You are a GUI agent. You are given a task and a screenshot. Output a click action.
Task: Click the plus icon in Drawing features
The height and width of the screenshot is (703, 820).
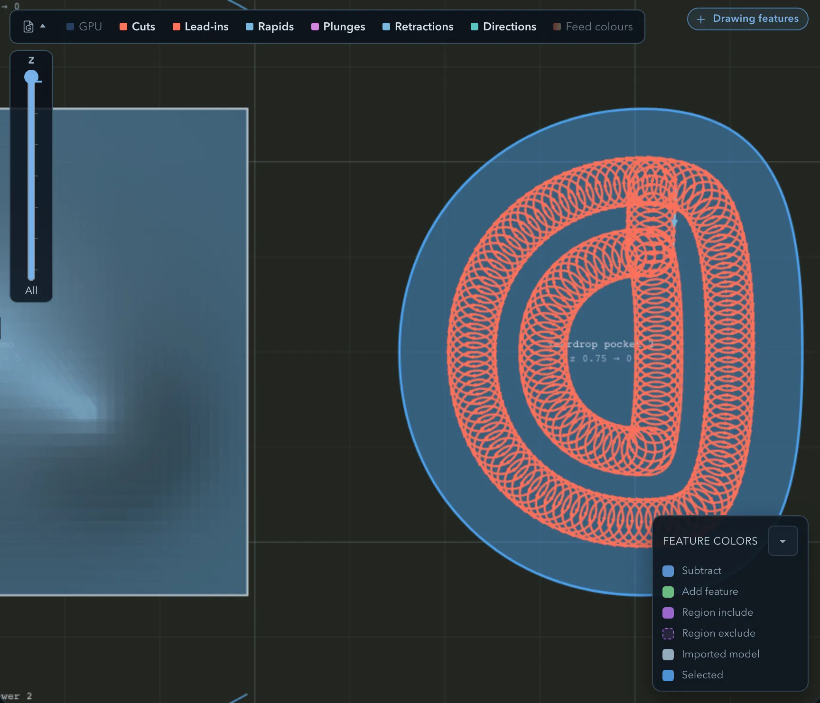pos(701,19)
